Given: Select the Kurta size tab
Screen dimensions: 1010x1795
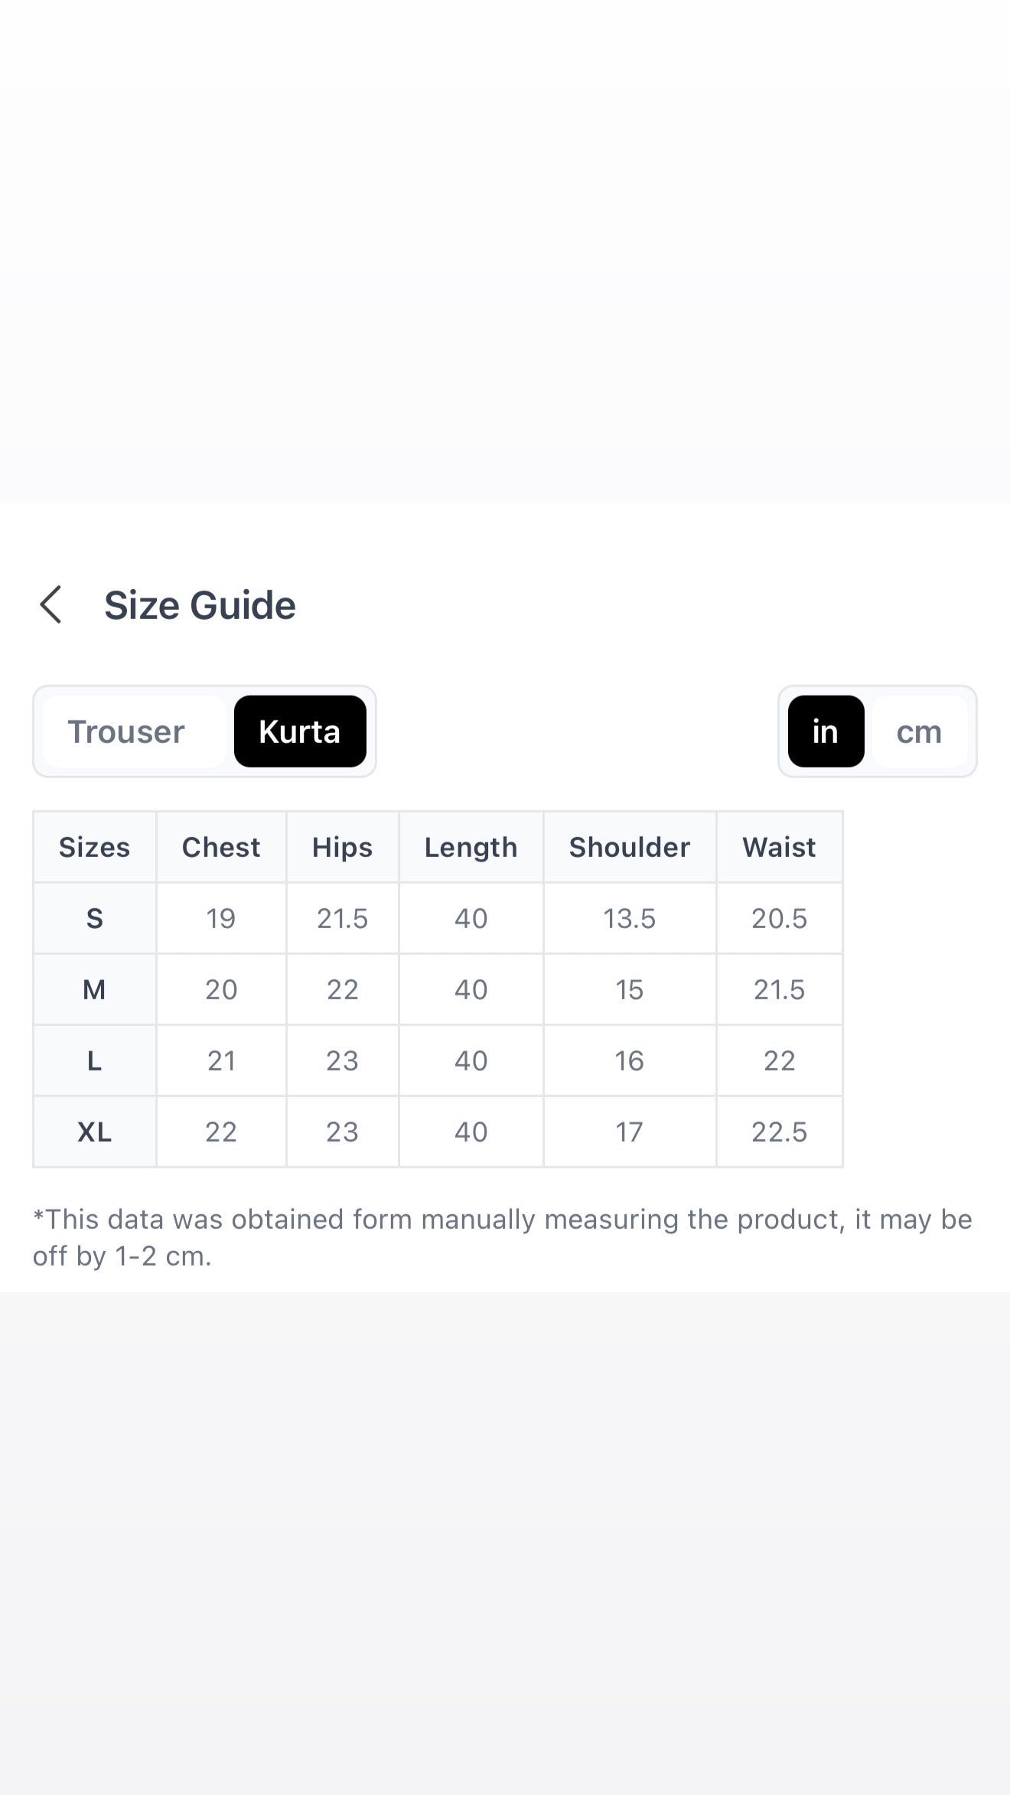Looking at the screenshot, I should 300,731.
